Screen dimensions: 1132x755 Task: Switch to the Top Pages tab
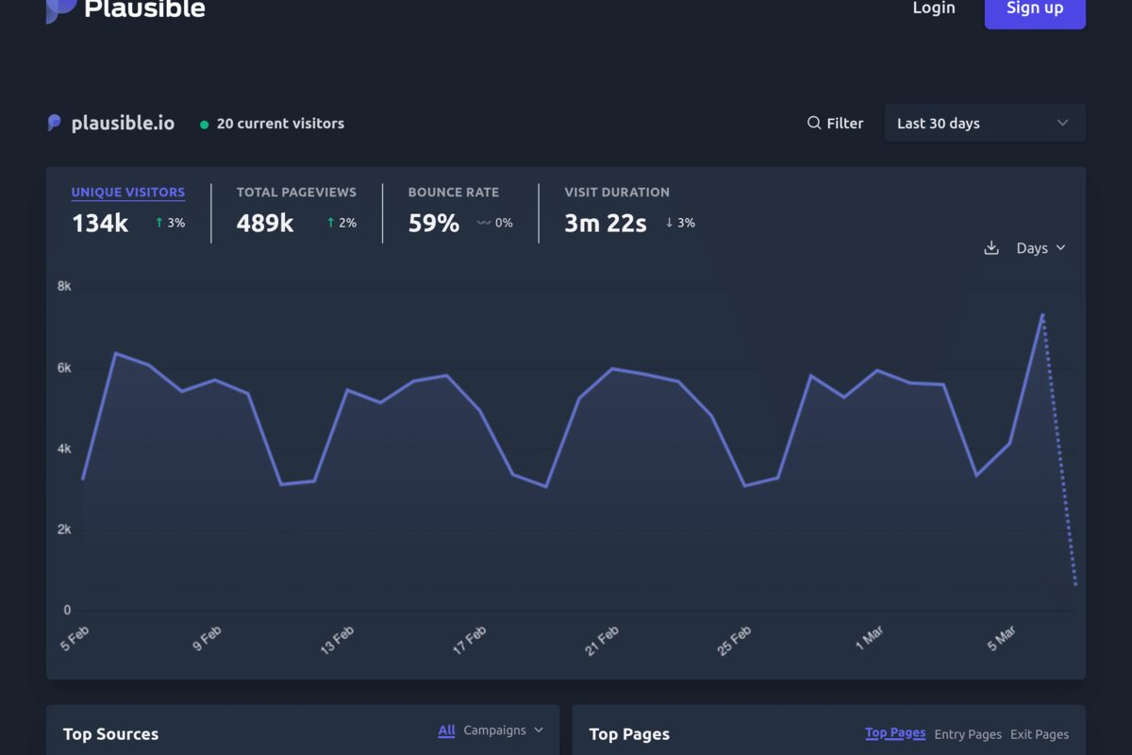895,732
